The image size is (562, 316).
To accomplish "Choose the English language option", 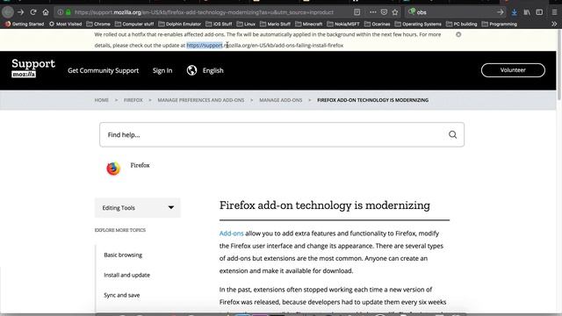I will (213, 70).
